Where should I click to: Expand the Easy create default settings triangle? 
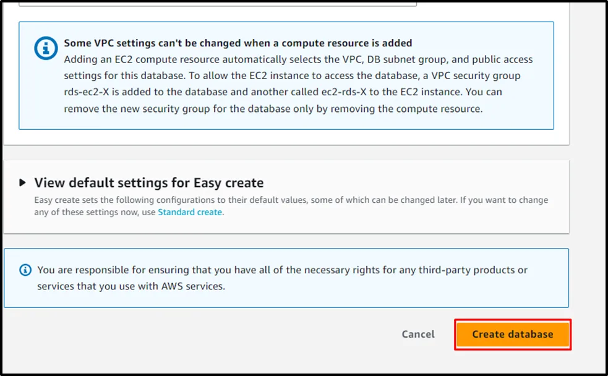click(23, 182)
